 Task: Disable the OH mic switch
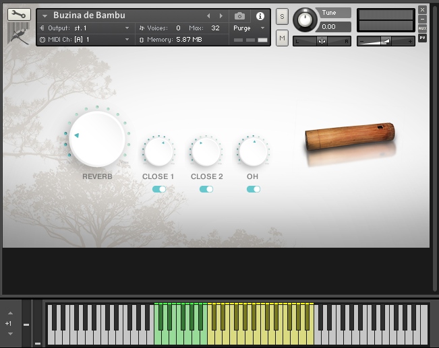pyautogui.click(x=254, y=190)
